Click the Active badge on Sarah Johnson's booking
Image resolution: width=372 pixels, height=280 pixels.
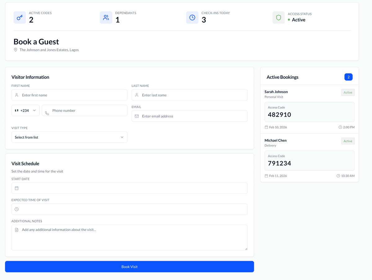[348, 92]
